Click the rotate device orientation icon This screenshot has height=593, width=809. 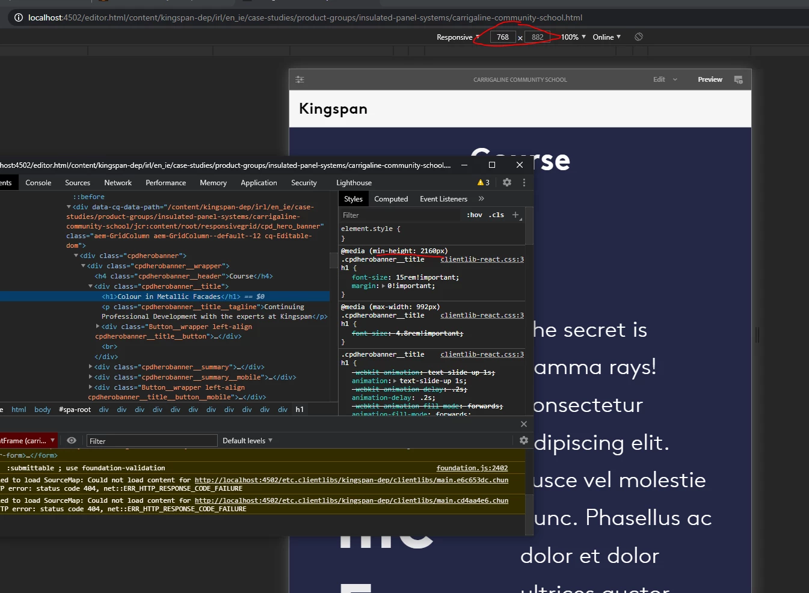click(x=639, y=37)
